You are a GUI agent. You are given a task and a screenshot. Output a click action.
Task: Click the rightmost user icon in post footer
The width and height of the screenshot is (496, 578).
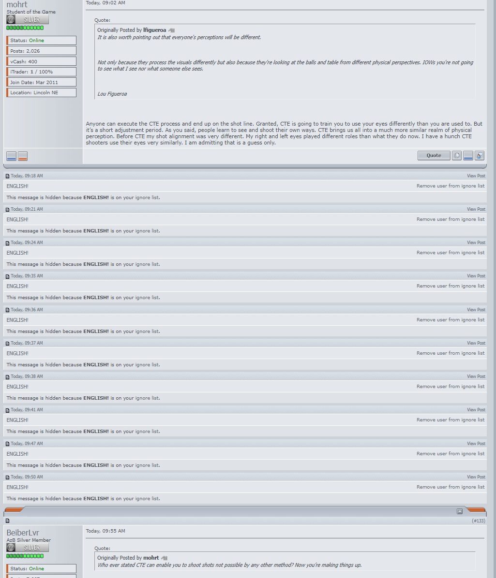[480, 156]
